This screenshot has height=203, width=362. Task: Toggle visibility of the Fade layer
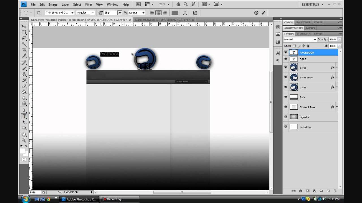[x=286, y=97]
